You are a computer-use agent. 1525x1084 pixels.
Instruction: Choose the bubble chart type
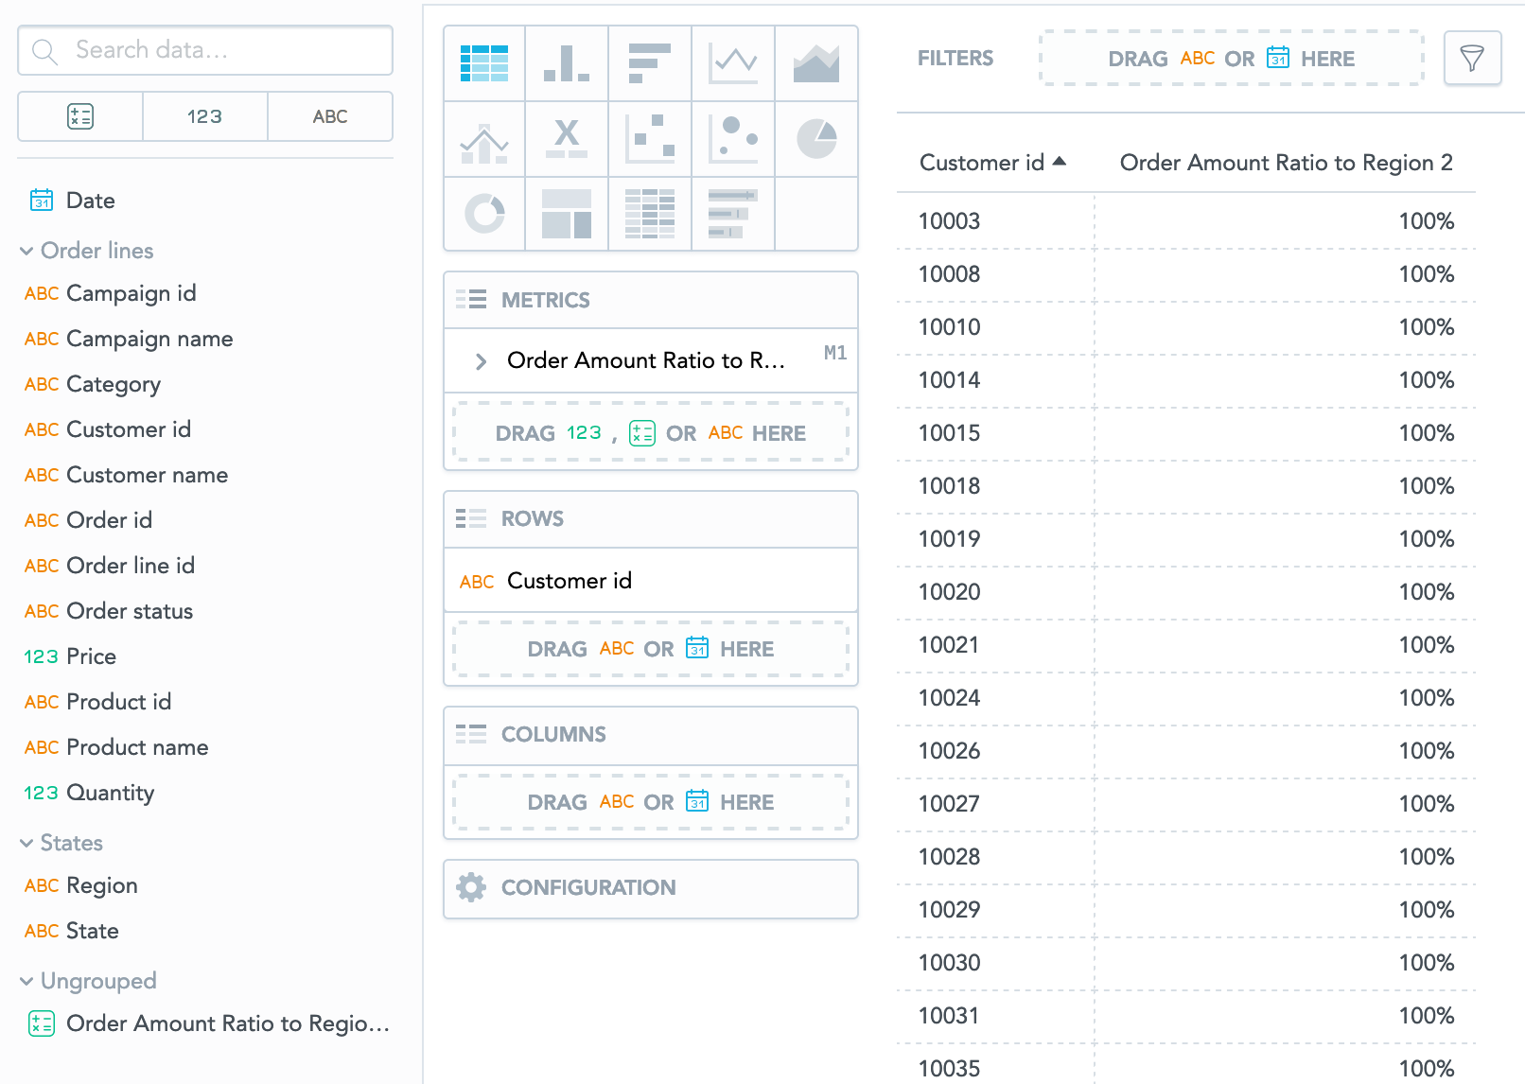pyautogui.click(x=733, y=139)
